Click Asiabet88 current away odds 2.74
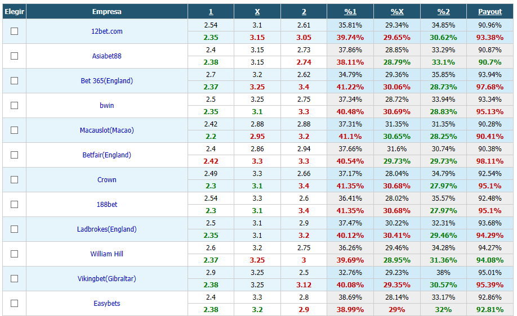 point(304,62)
